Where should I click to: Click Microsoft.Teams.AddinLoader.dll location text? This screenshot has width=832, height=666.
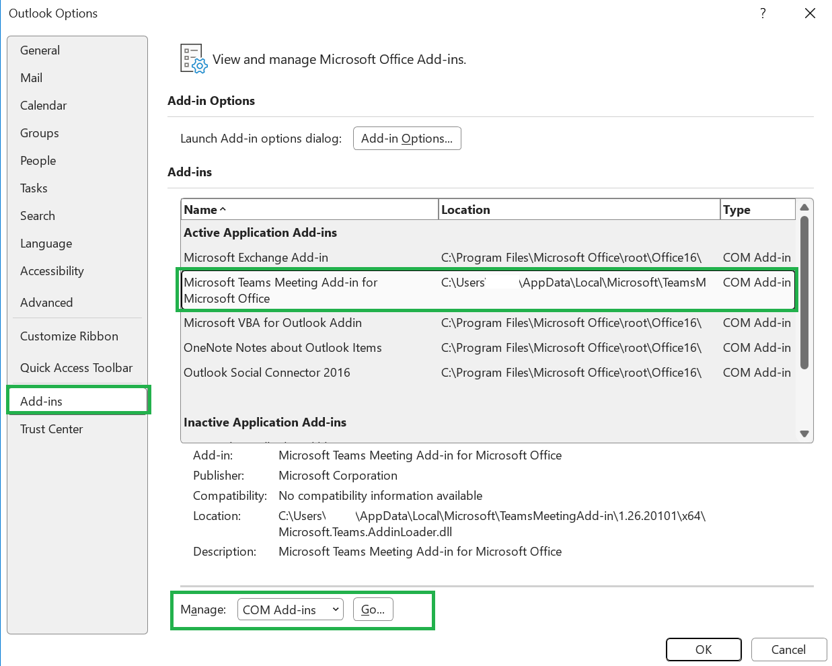[x=365, y=532]
